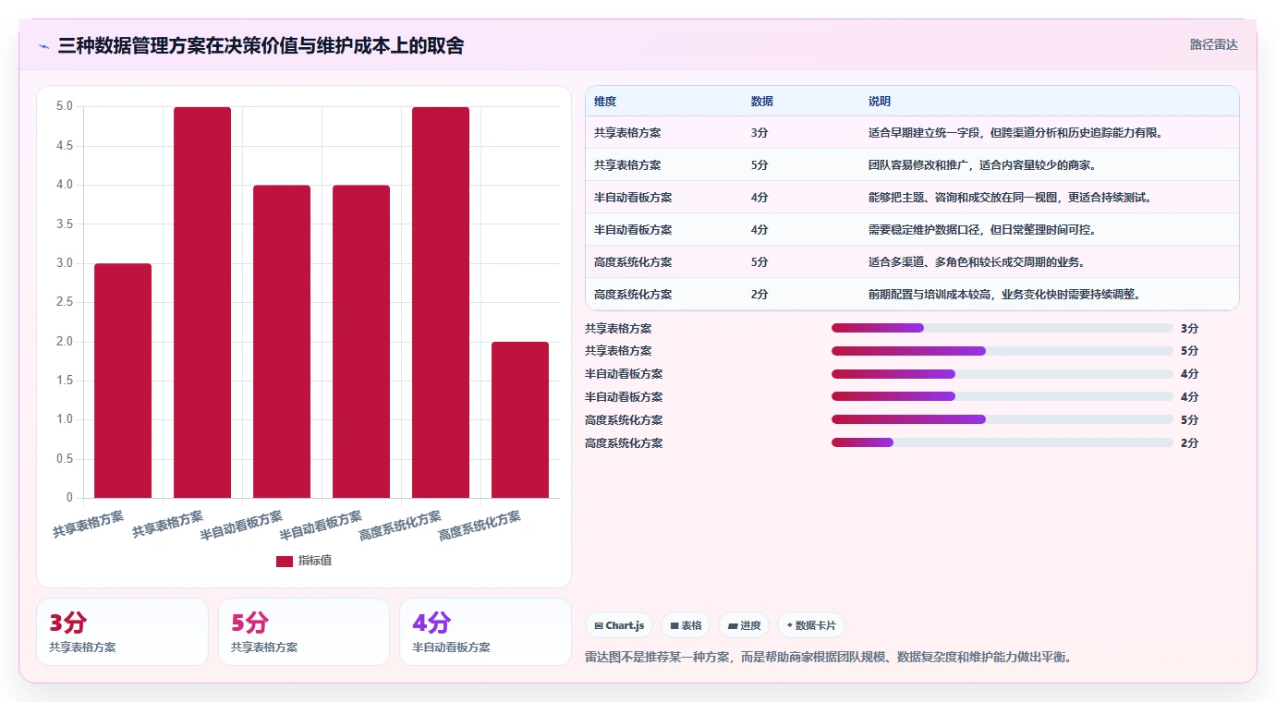
Task: Click the 共享表格方案 progress bar showing 5分
Action: (x=1003, y=351)
